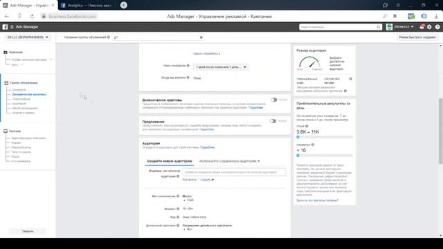Open the ad account selector dropdown

[28, 37]
